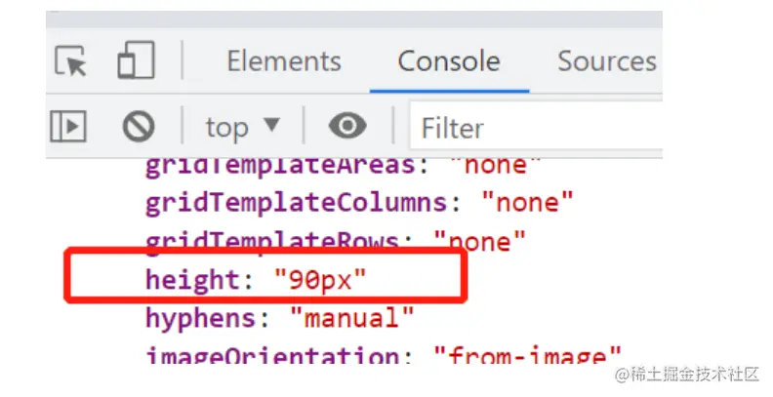Click the "none" value of gridTemplateColumns
The width and height of the screenshot is (773, 397).
point(527,204)
